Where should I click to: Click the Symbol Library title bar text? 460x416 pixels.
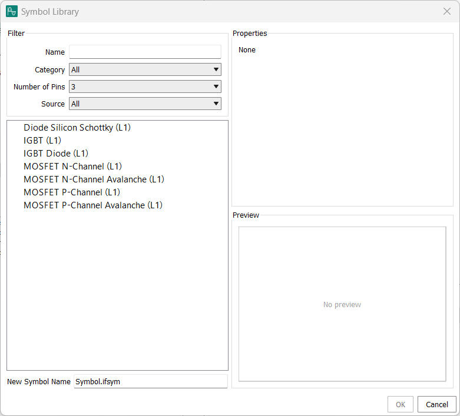coord(50,11)
